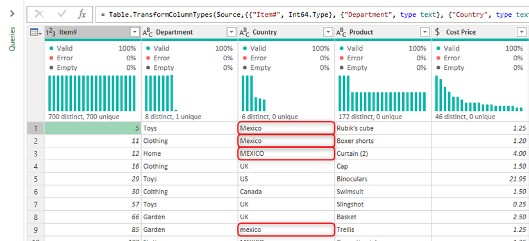Open the Cost Price column filter dropdown

coord(521,32)
